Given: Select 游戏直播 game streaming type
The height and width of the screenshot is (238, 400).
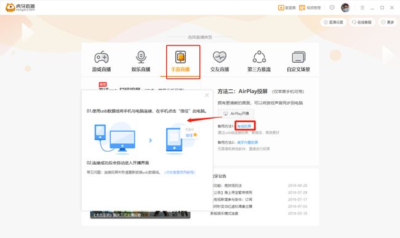Looking at the screenshot, I should (x=102, y=61).
